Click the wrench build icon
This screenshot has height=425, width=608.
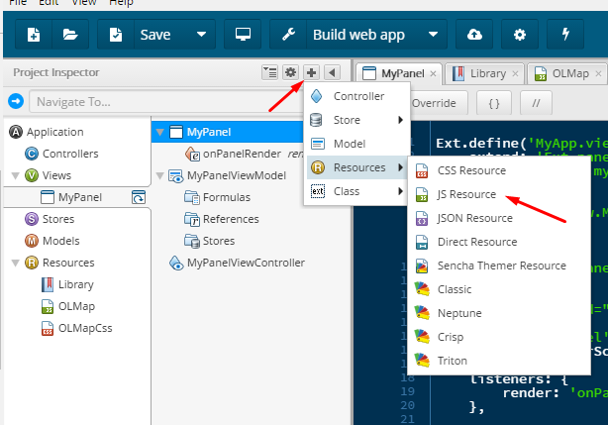pos(288,35)
